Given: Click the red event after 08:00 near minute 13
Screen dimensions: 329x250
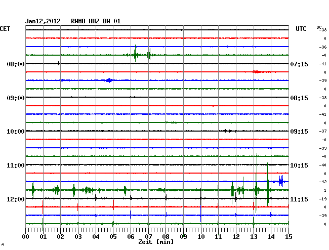Looking at the screenshot, I should click(258, 72).
